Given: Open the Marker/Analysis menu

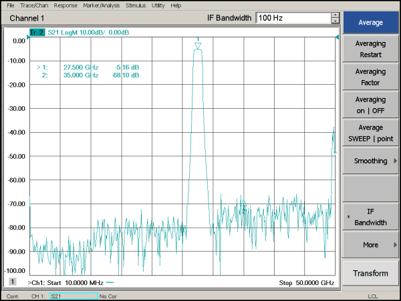Looking at the screenshot, I should pyautogui.click(x=102, y=5).
